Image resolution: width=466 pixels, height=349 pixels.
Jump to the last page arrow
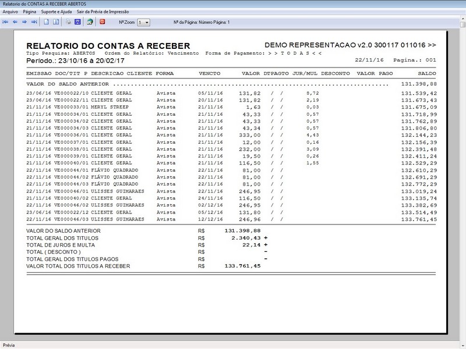[34, 22]
